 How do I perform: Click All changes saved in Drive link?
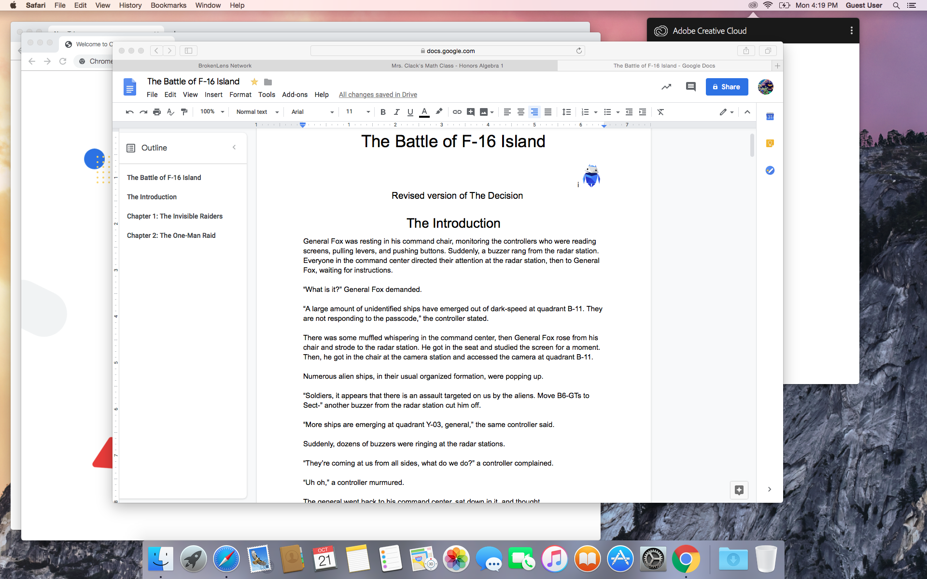[378, 95]
